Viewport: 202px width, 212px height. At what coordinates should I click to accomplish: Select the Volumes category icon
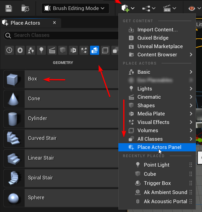pos(105,50)
